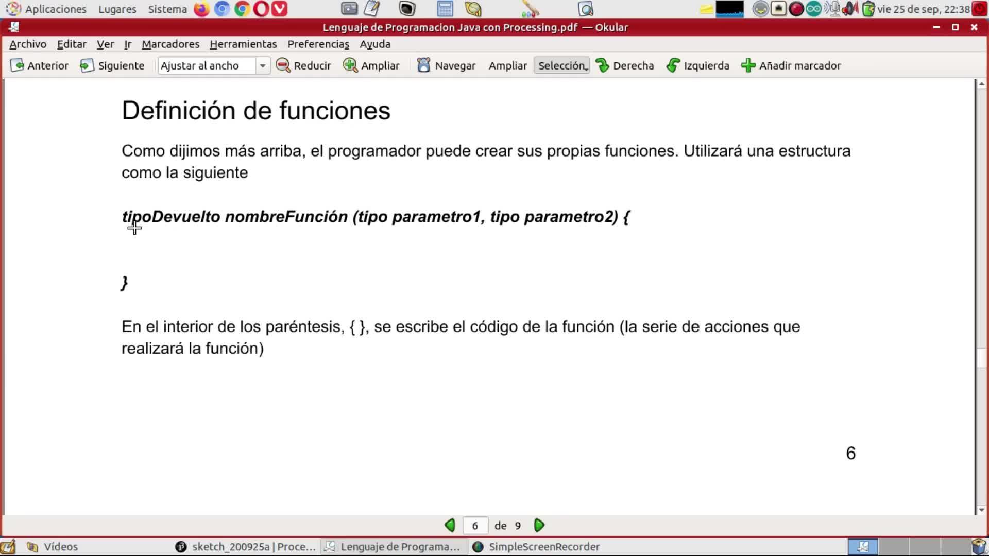
Task: Click the Ampliar zoom-in magnifier icon
Action: tap(350, 65)
